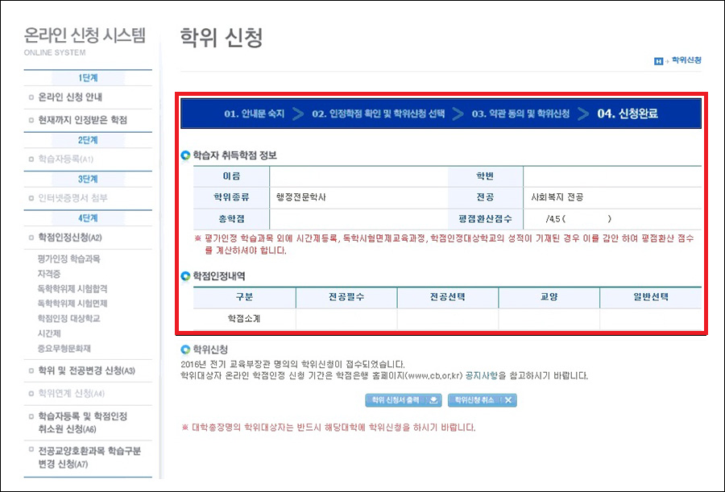
Task: Click the bullet icon beside 학습자 취득학점 정보
Action: [x=186, y=155]
